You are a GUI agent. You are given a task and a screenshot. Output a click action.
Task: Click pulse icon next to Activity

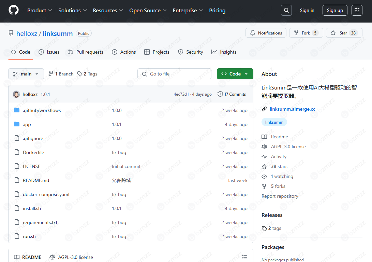[264, 156]
